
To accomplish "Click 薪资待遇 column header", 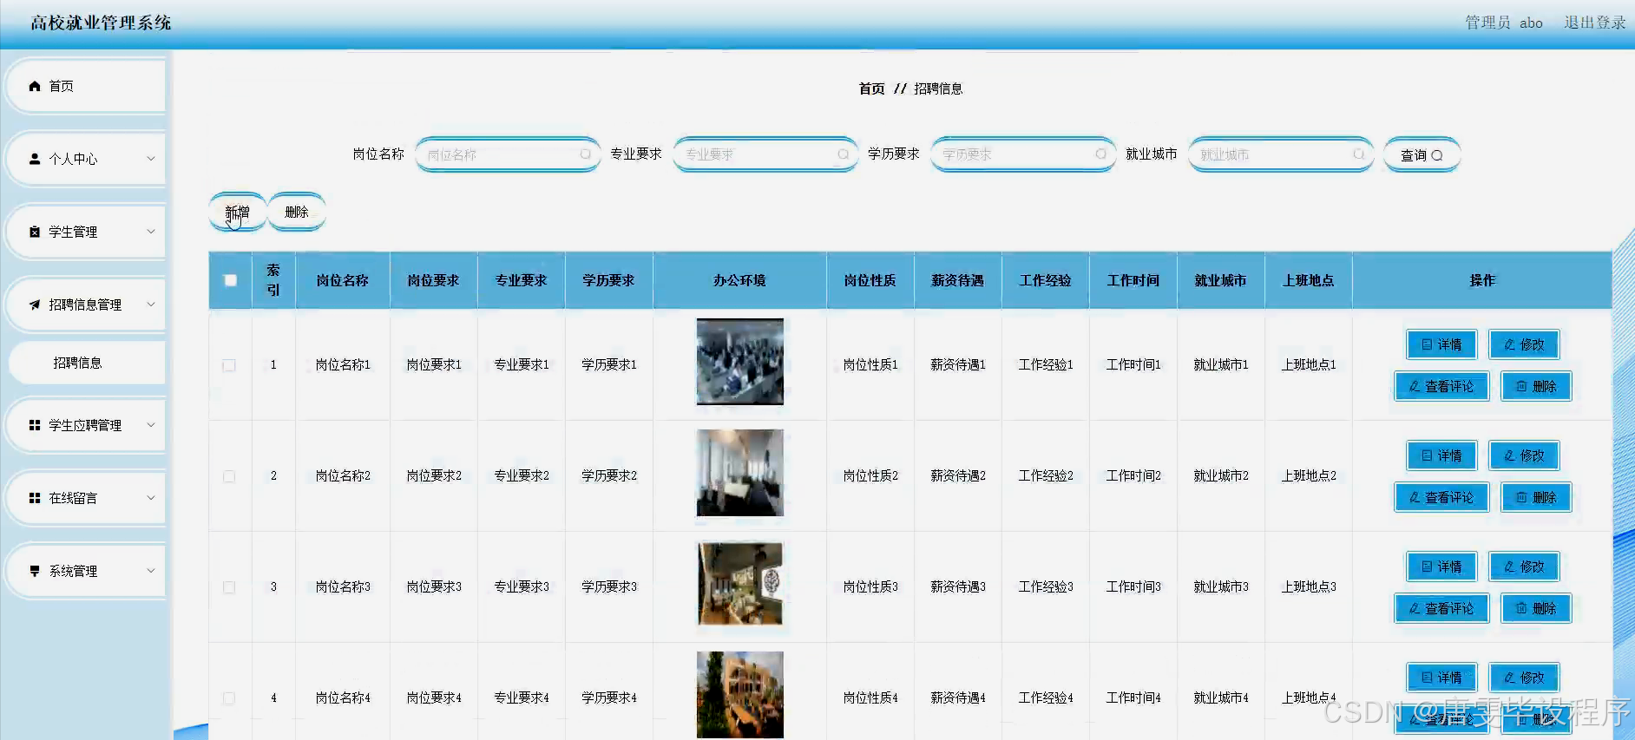I will 958,280.
